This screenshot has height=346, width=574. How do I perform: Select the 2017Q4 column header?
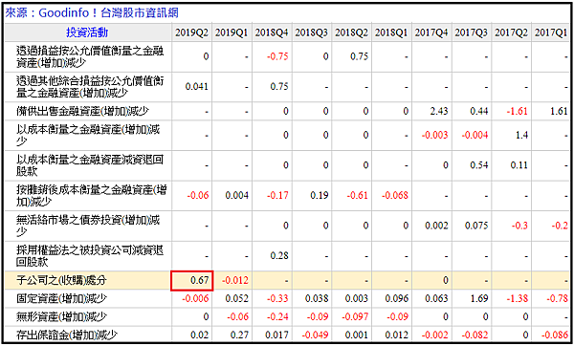tap(431, 32)
